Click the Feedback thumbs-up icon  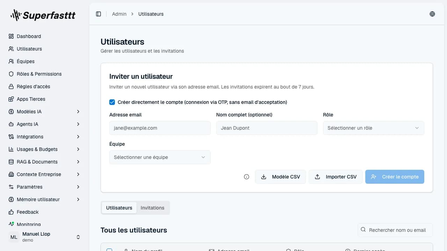(11, 212)
